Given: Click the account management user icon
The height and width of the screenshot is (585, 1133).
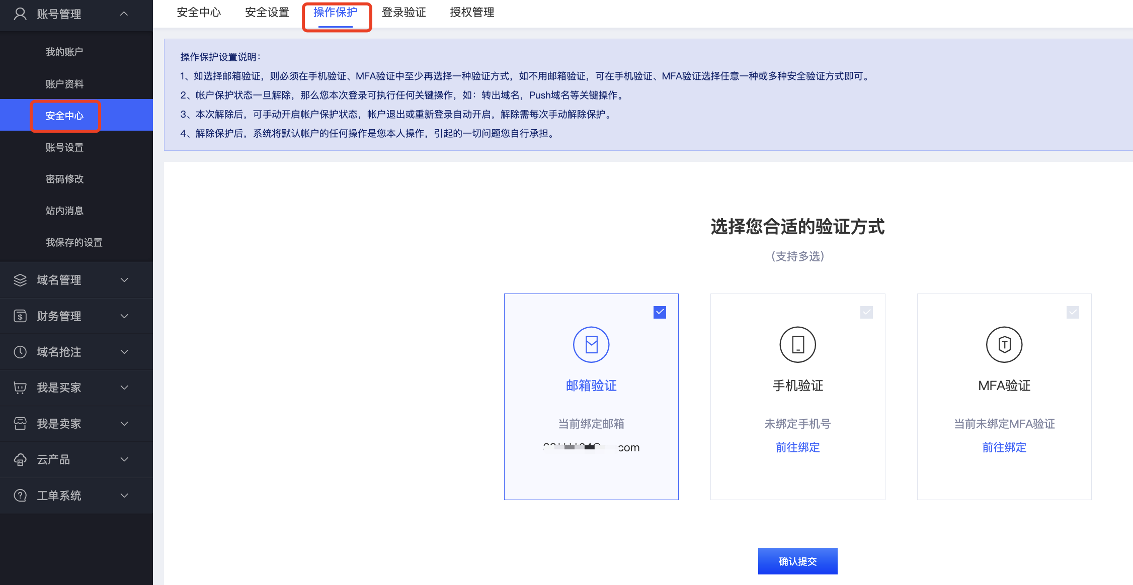Looking at the screenshot, I should click(x=20, y=14).
